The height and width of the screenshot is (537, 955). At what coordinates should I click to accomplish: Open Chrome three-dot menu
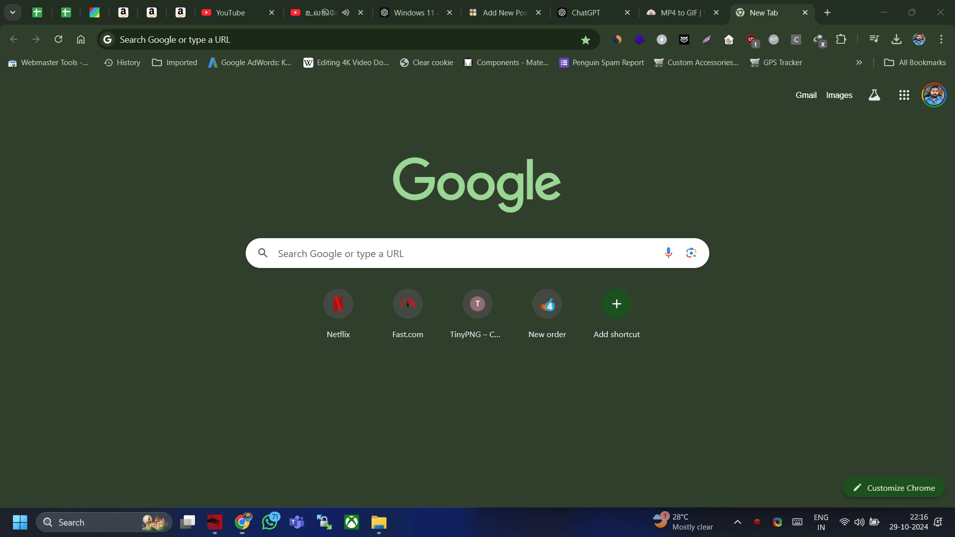(941, 39)
